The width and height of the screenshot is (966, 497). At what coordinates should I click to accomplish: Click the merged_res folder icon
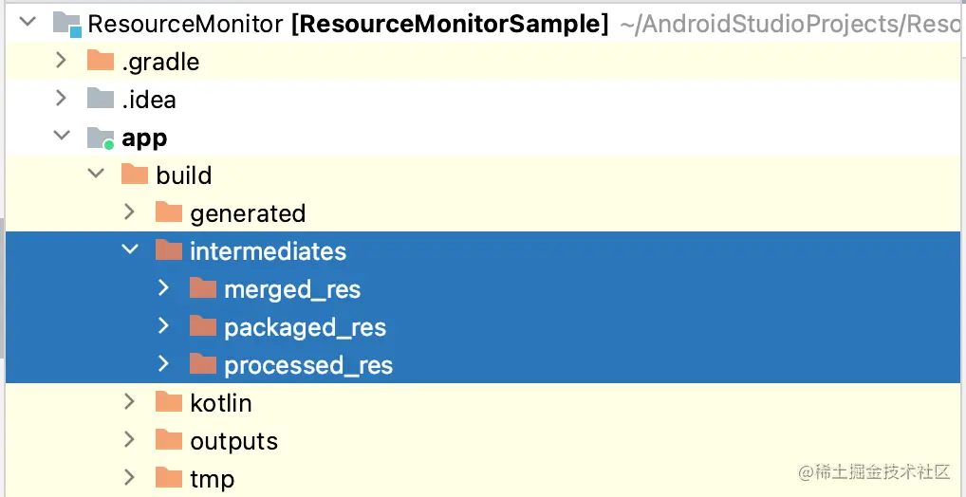(x=203, y=288)
